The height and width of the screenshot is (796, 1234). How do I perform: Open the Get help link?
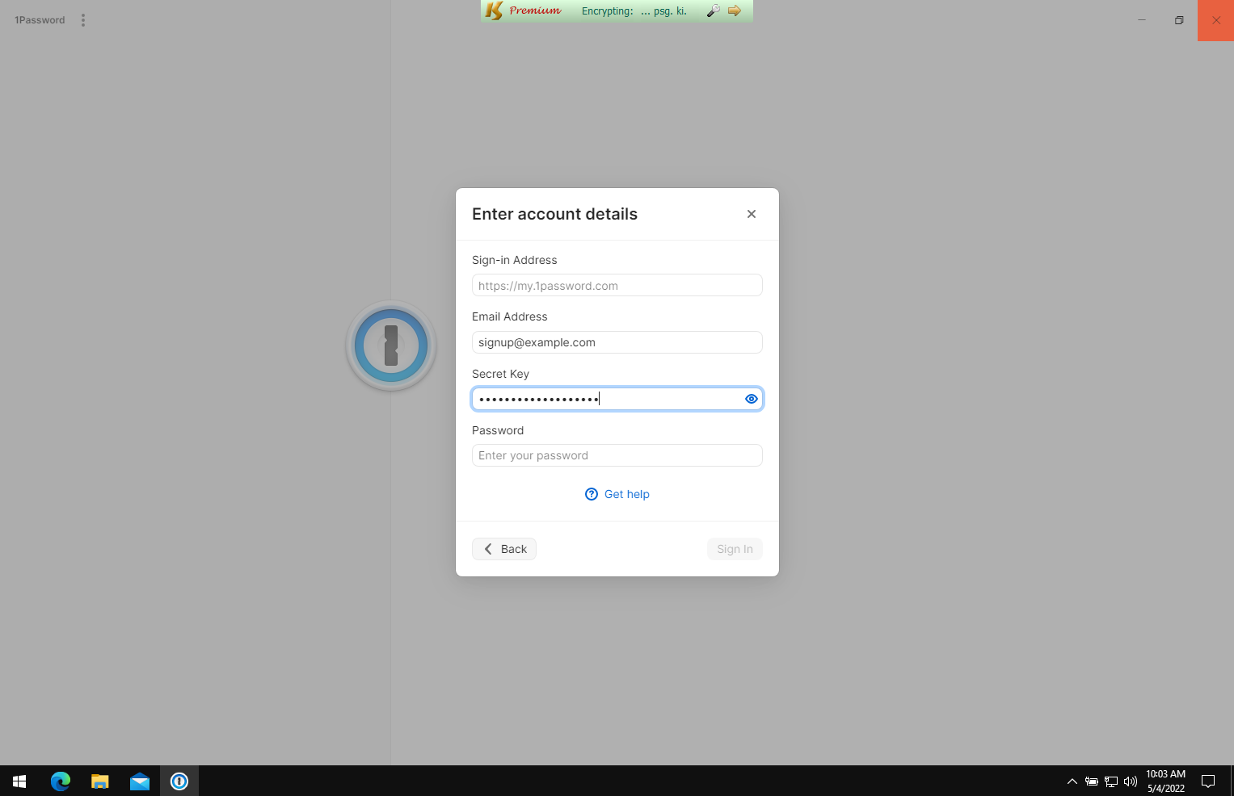pyautogui.click(x=617, y=494)
